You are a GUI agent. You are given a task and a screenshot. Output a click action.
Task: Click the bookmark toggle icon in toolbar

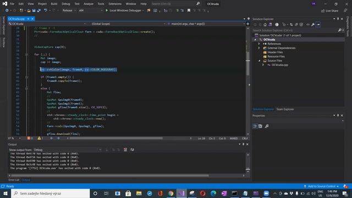pos(189,10)
